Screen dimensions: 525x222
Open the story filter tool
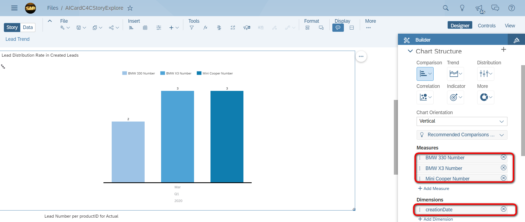tap(192, 28)
